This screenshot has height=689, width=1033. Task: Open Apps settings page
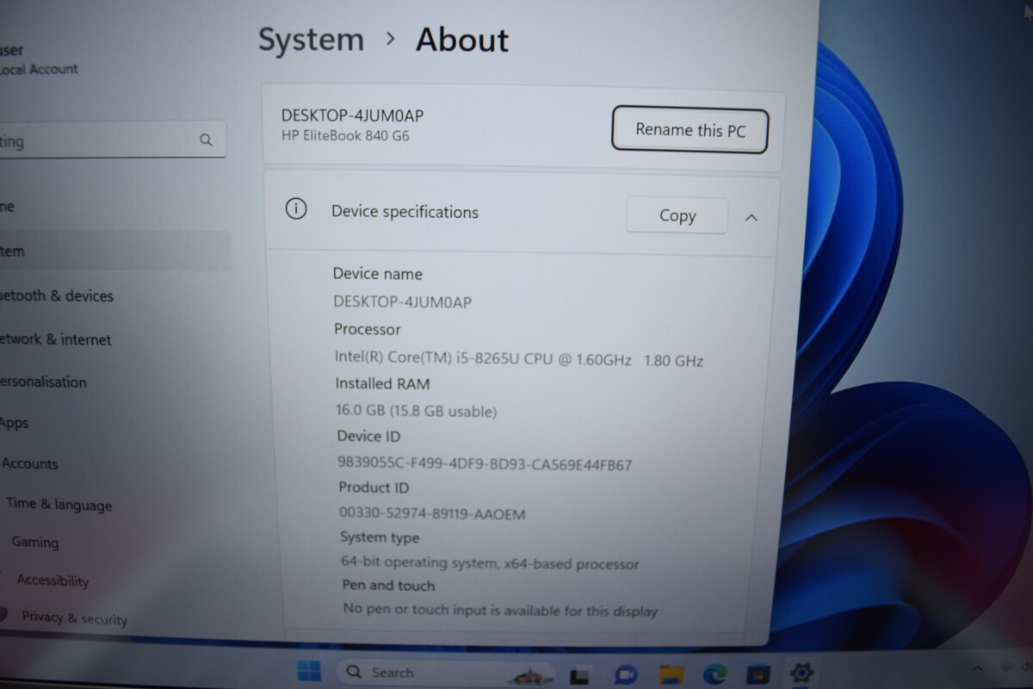[x=14, y=423]
